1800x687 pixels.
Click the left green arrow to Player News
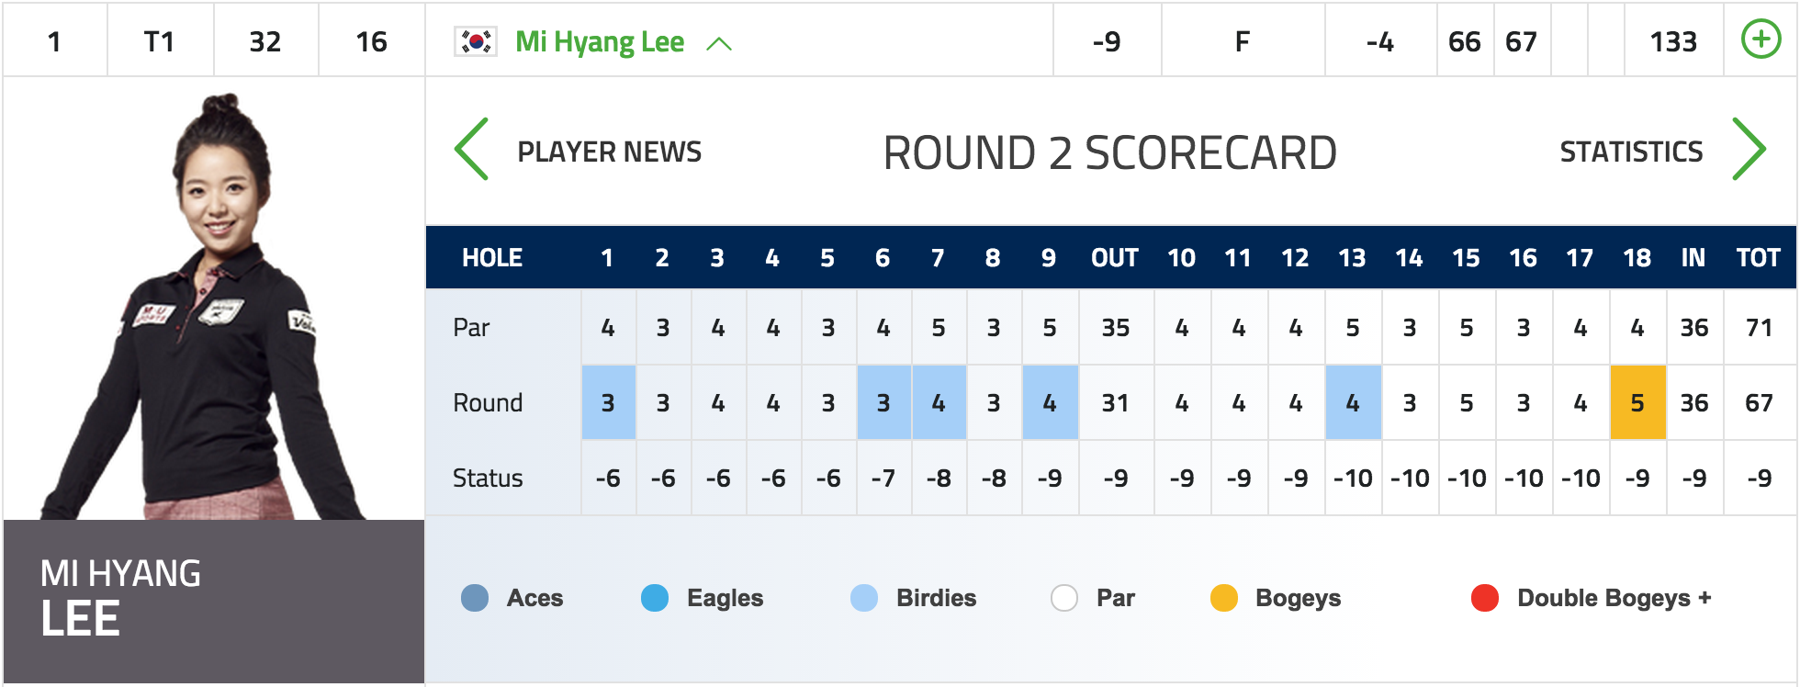tap(471, 149)
